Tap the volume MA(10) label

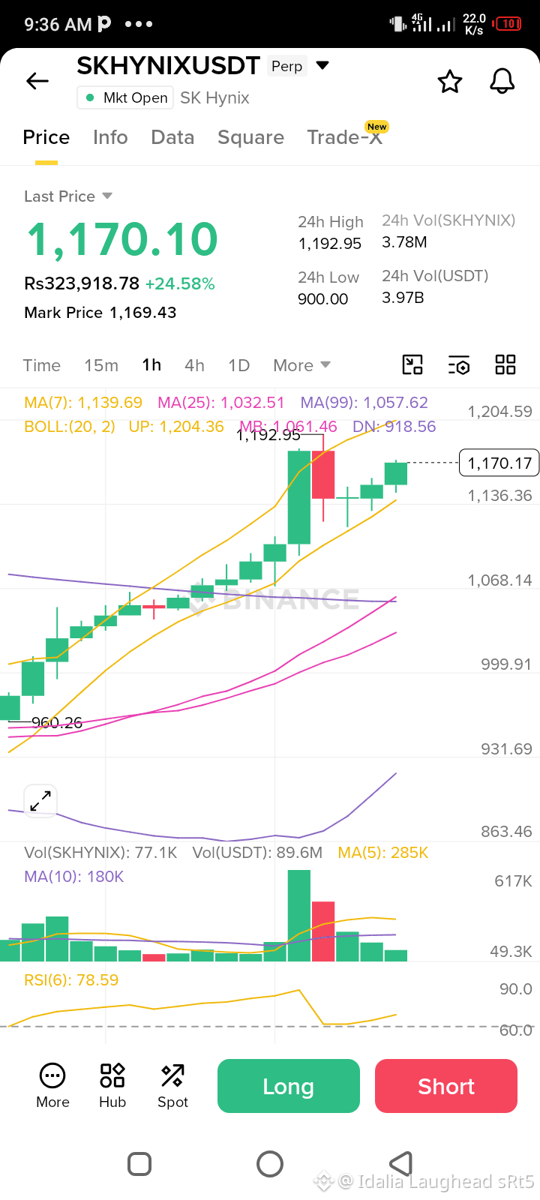[74, 877]
